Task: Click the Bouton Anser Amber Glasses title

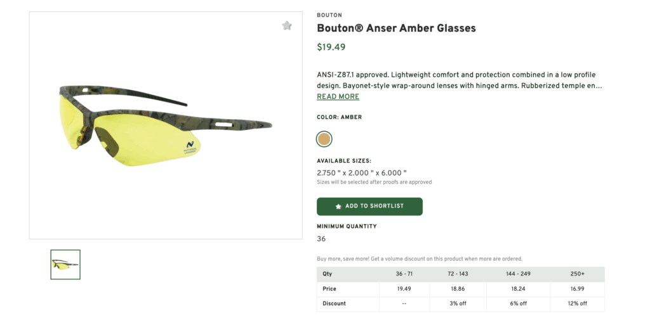Action: [x=396, y=29]
